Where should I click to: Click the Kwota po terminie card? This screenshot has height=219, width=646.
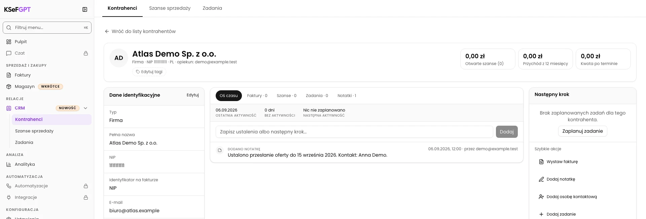[603, 59]
